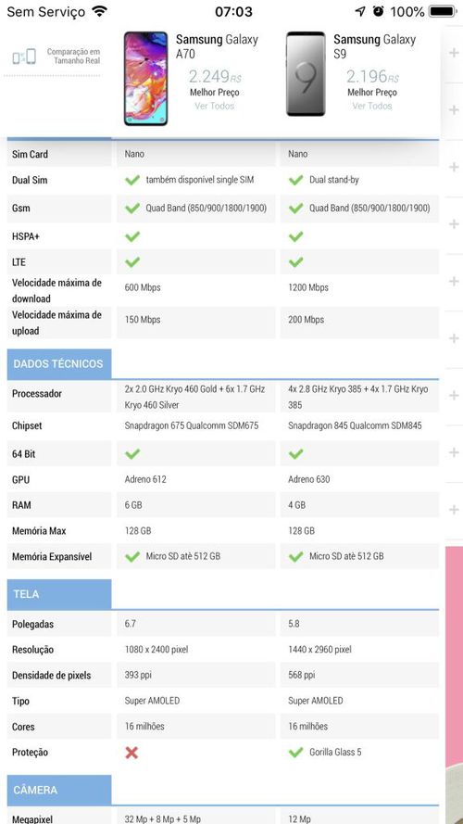This screenshot has width=463, height=824.
Task: Tap the plus icon beside the RAM row
Action: click(454, 510)
